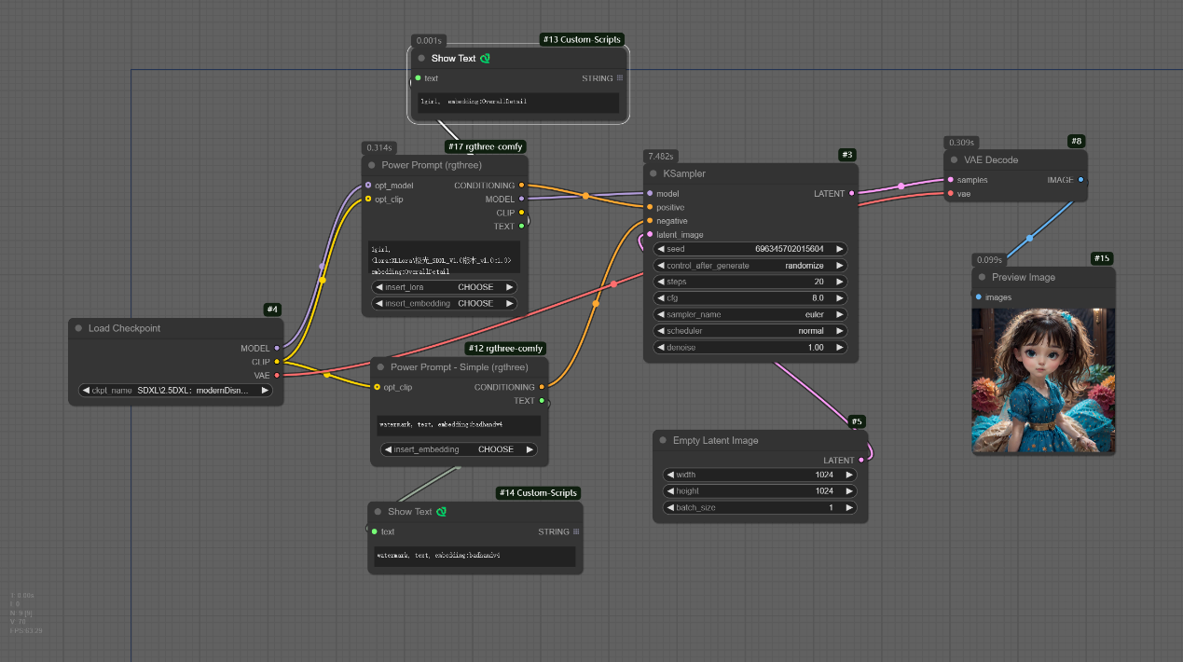Open the control_after_generate randomize selector
This screenshot has height=662, width=1183.
750,266
